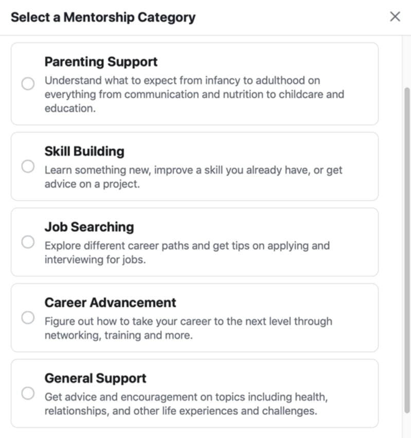Click the 'Select a Mentorship Category' title
411x438 pixels.
[103, 17]
